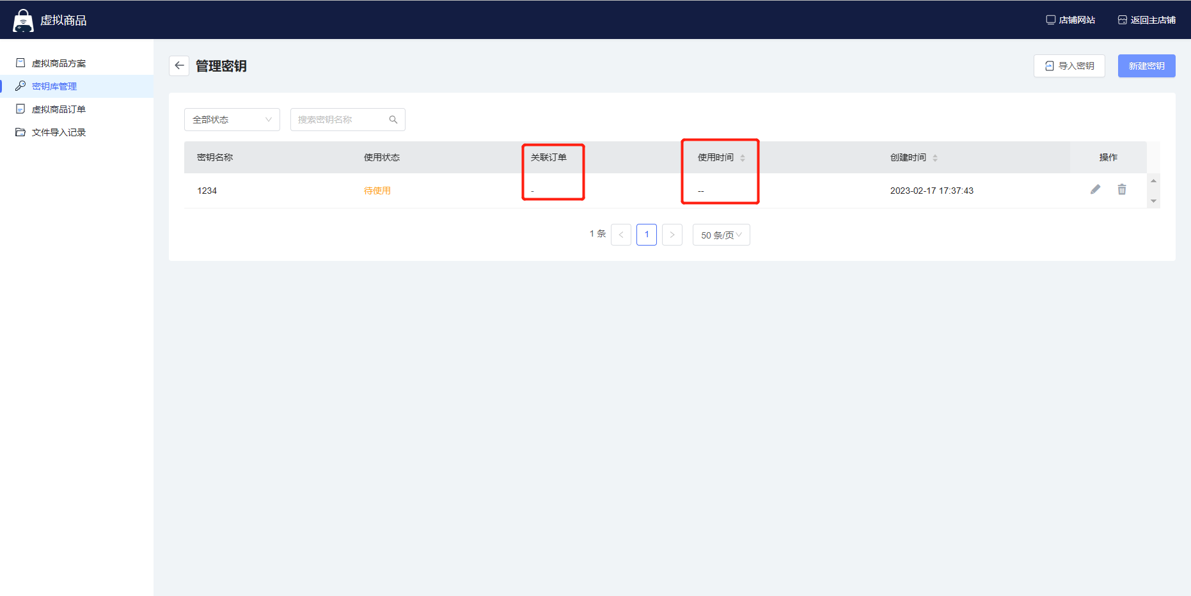Delete key 1234 with the trash icon

click(x=1121, y=189)
